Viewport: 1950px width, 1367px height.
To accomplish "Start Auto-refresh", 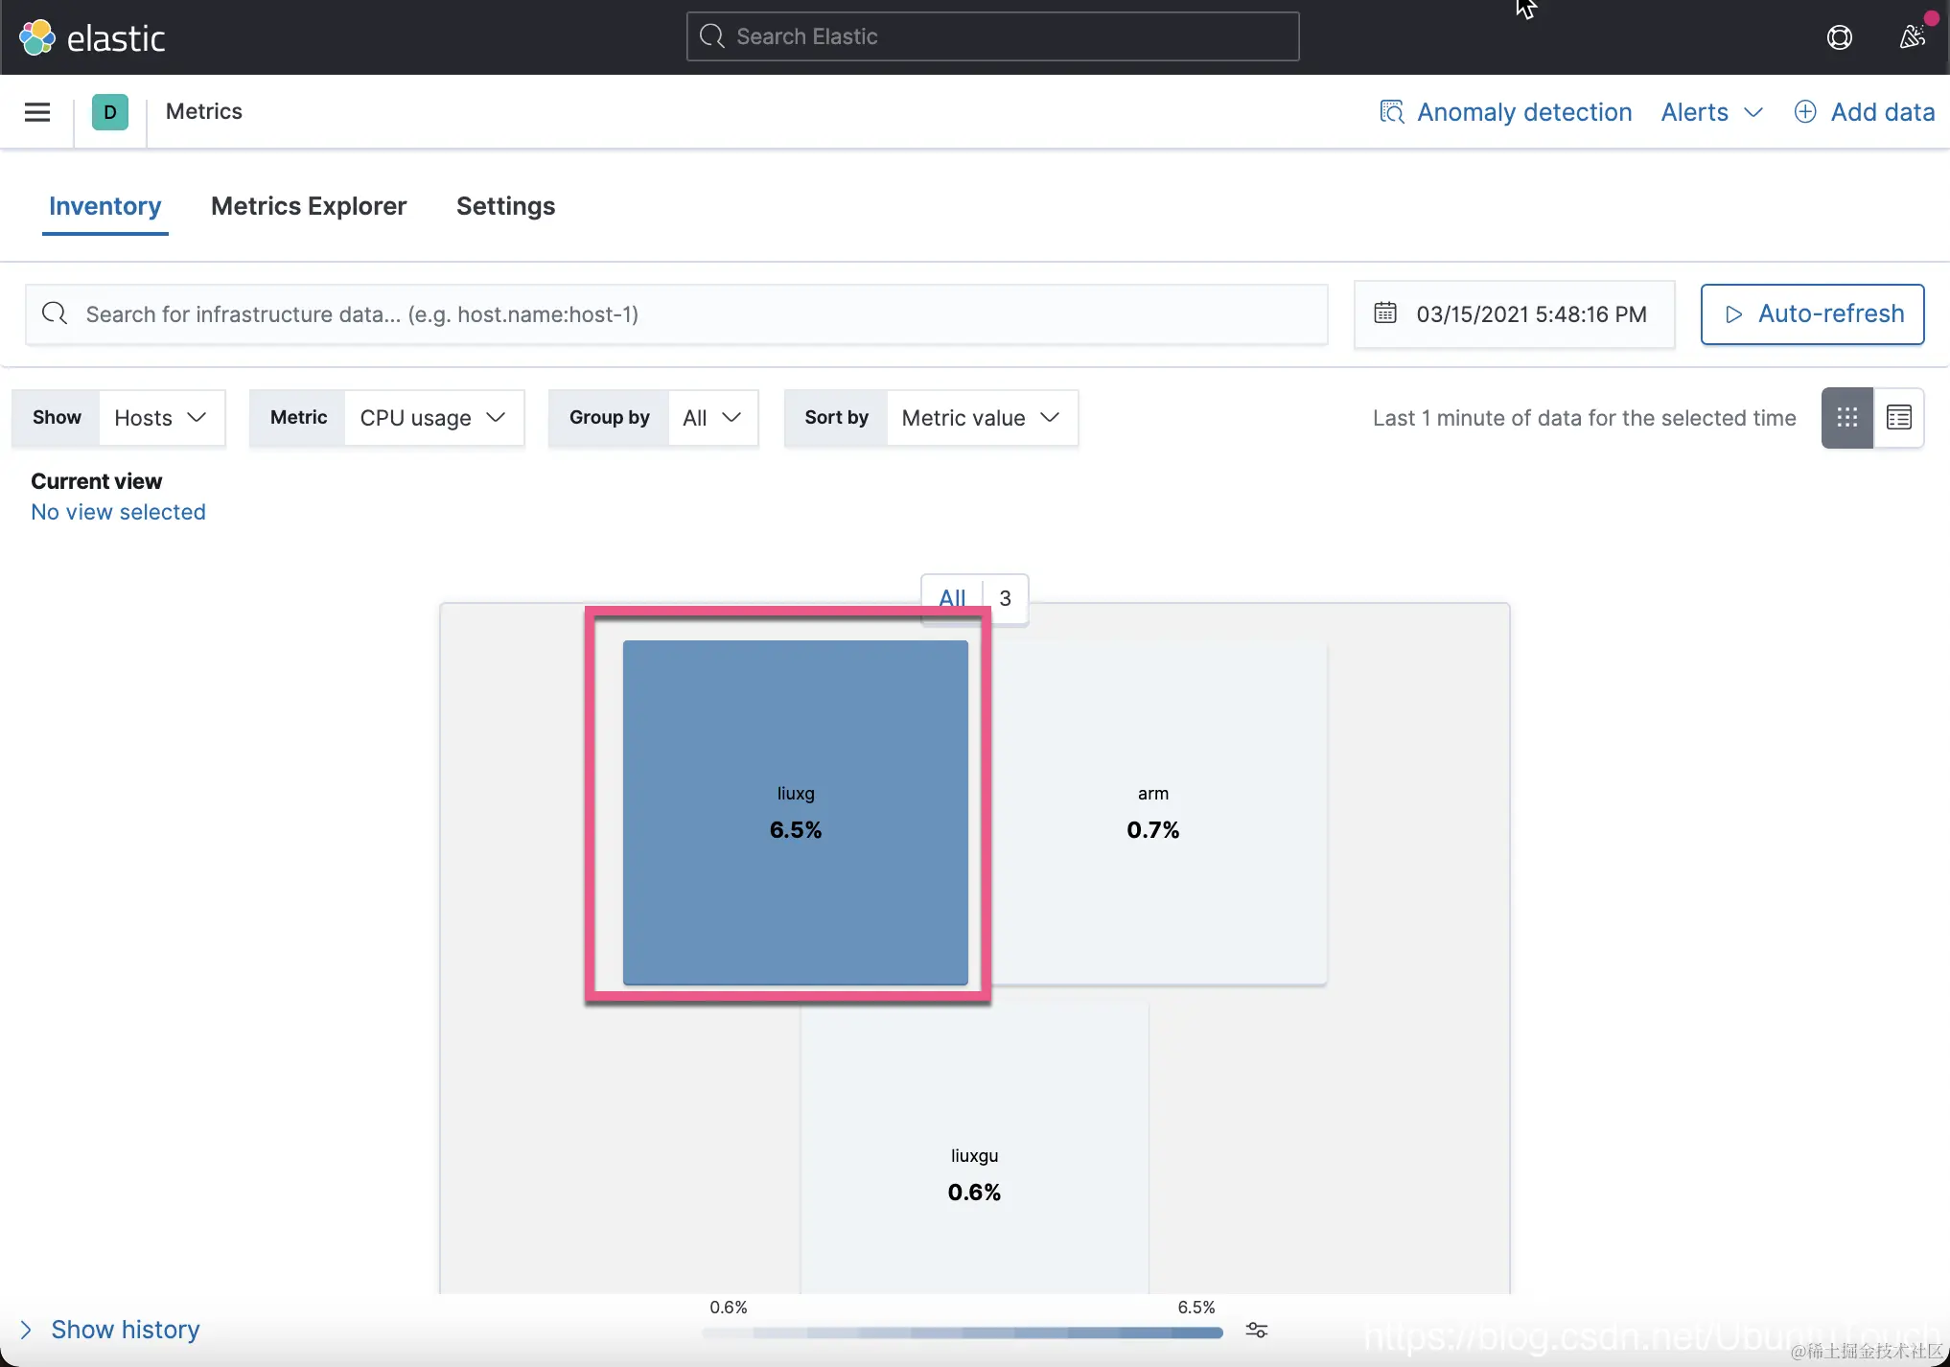I will [1812, 313].
